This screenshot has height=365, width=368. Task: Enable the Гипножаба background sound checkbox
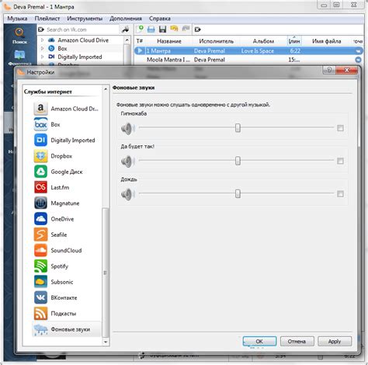[x=340, y=128]
